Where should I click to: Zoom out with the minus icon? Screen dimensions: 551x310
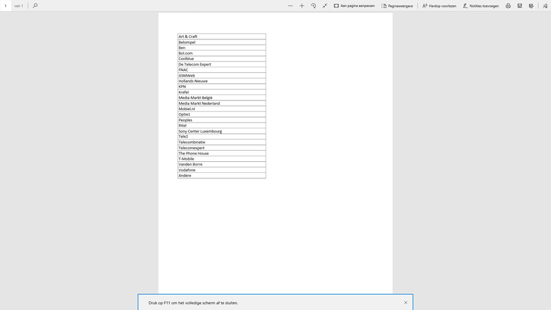point(290,6)
